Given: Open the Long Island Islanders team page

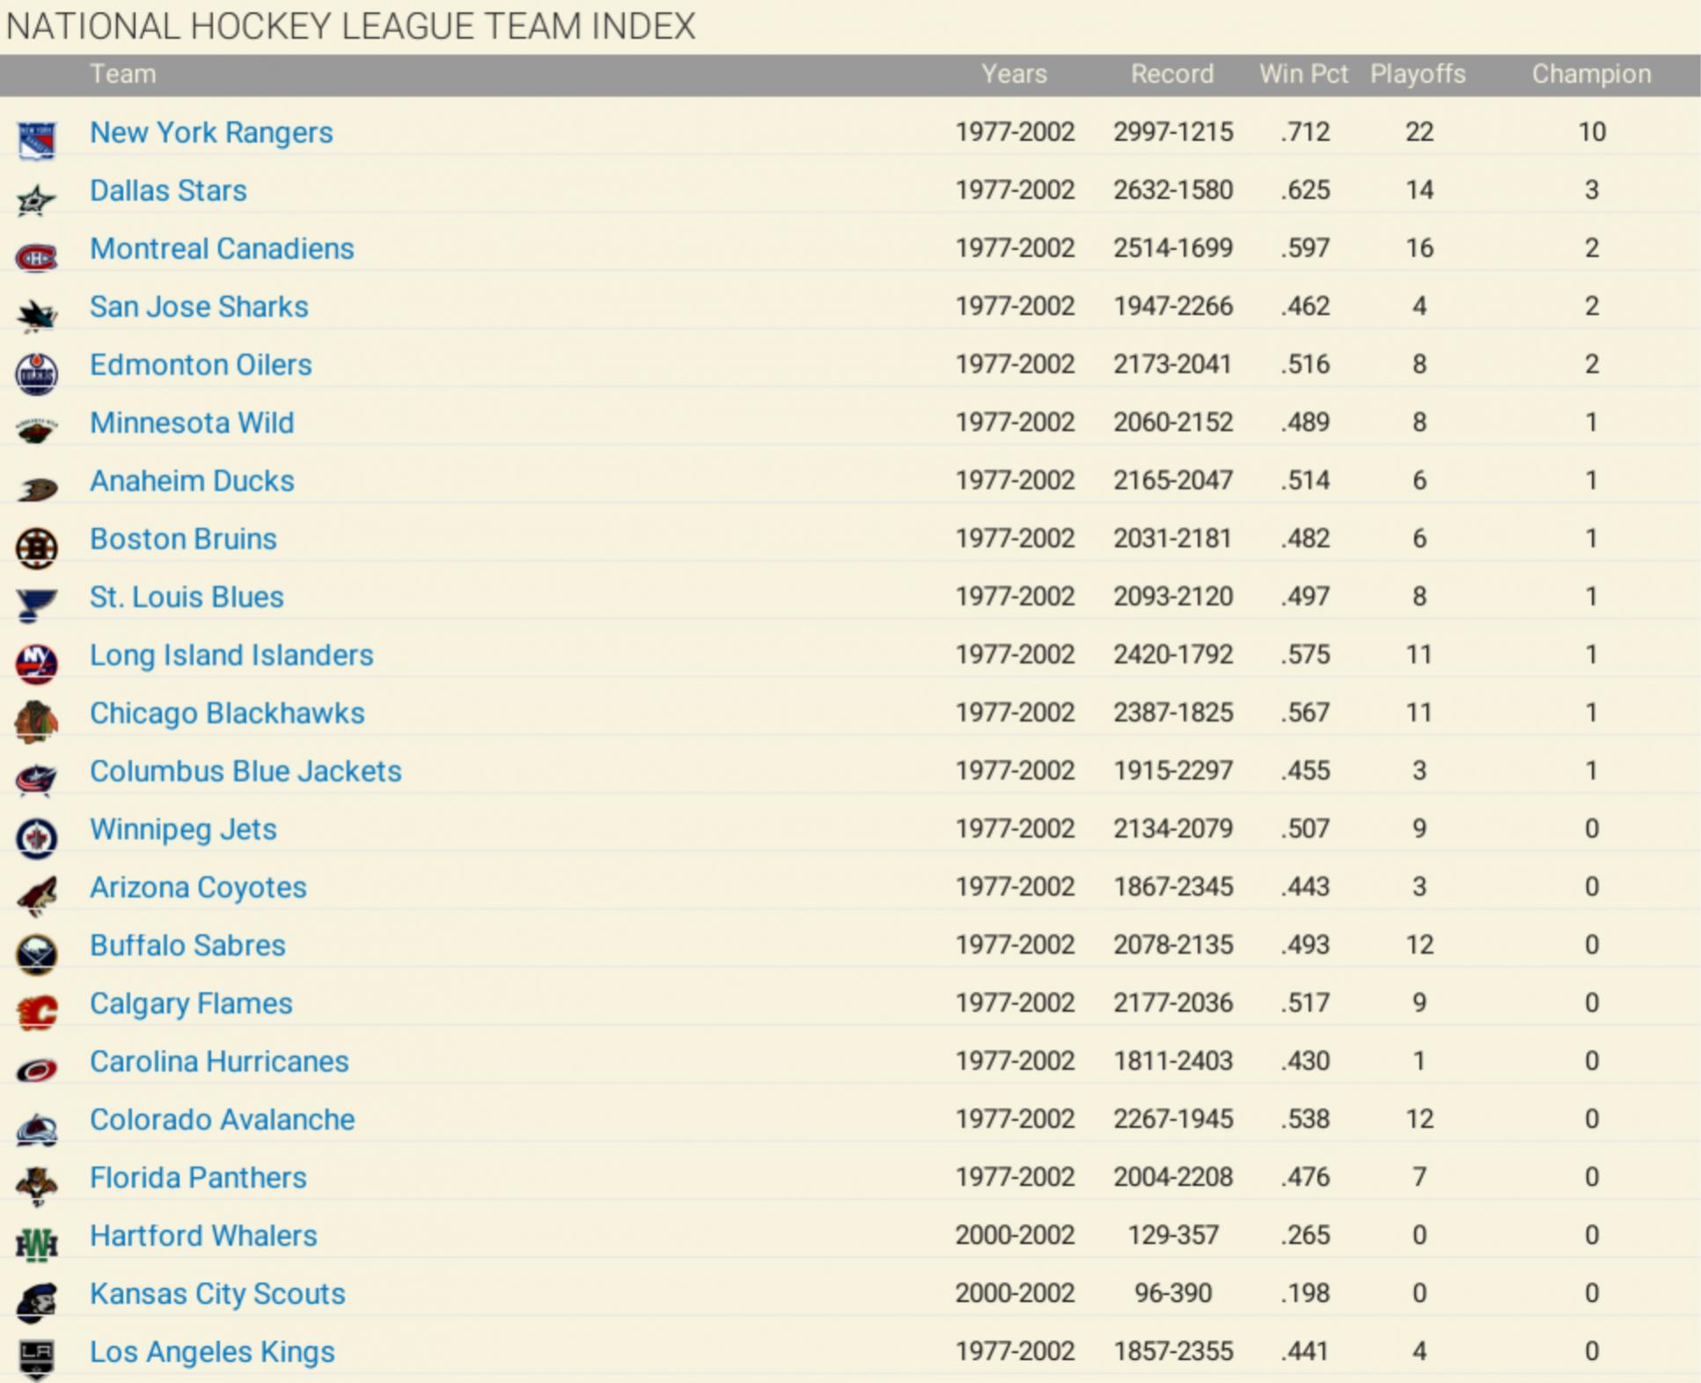Looking at the screenshot, I should click(x=231, y=655).
